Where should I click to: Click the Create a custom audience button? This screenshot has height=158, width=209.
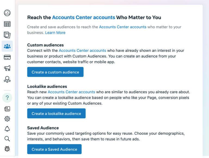(55, 72)
